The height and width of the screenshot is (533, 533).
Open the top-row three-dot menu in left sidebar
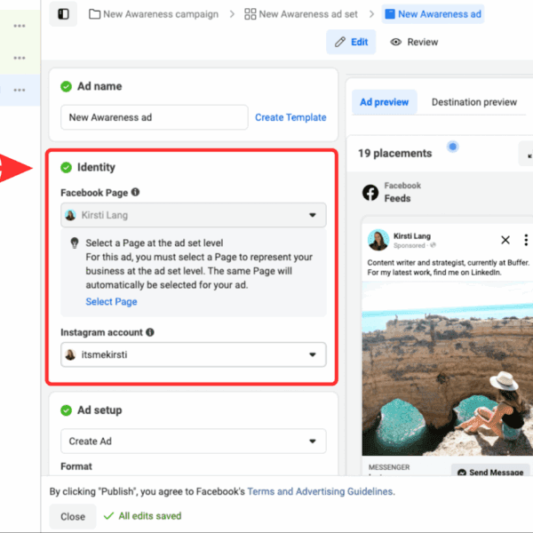coord(20,26)
